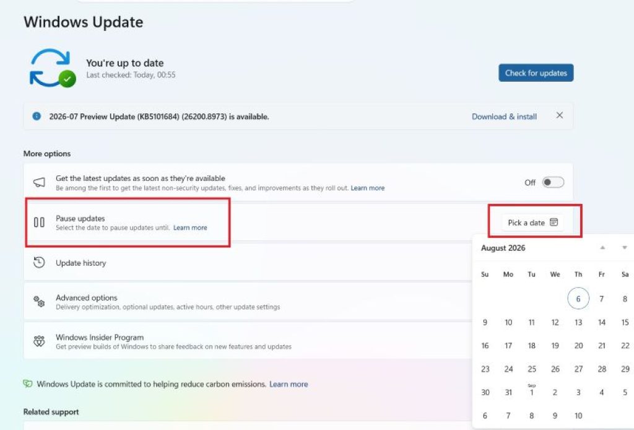This screenshot has width=634, height=430.
Task: Click the 'Related support' heading
Action: click(x=51, y=412)
